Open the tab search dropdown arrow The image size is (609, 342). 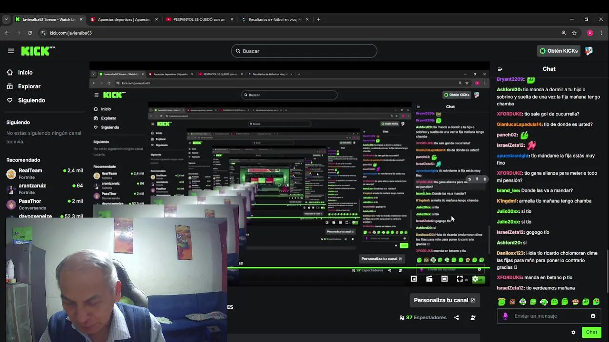pos(6,19)
